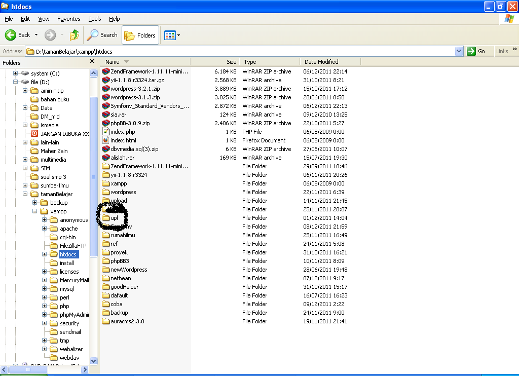Expand Links toolbar chevron
Viewport: 519px width, 376px height.
(515, 49)
